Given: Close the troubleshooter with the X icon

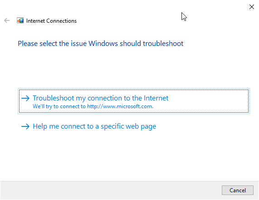Looking at the screenshot, I should (252, 7).
